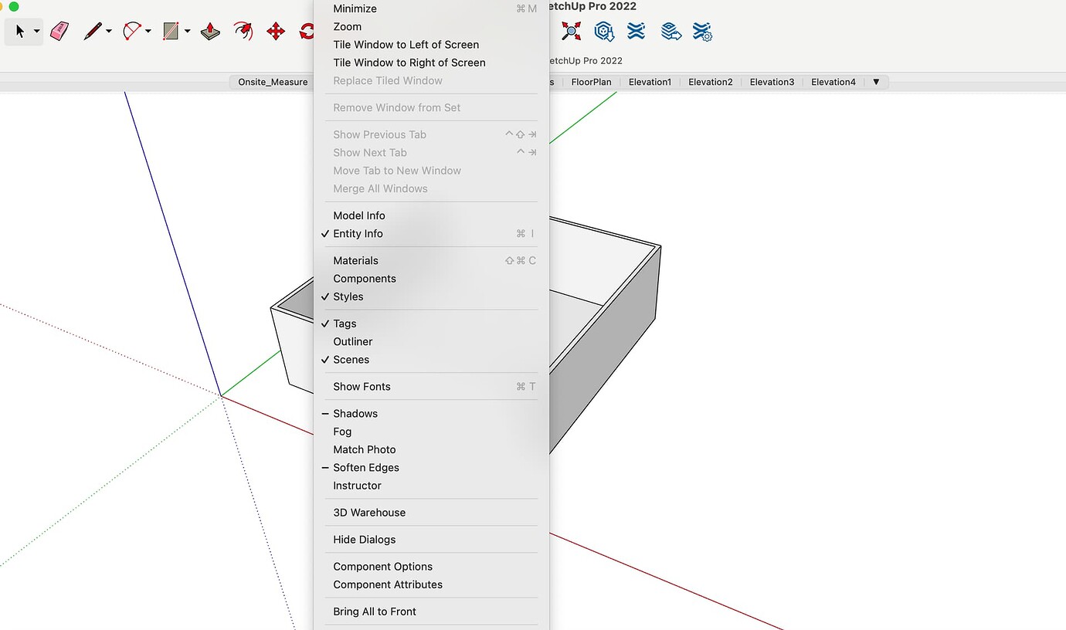Screen dimensions: 1066x630
Task: Open the Materials color picker panel
Action: coord(355,260)
